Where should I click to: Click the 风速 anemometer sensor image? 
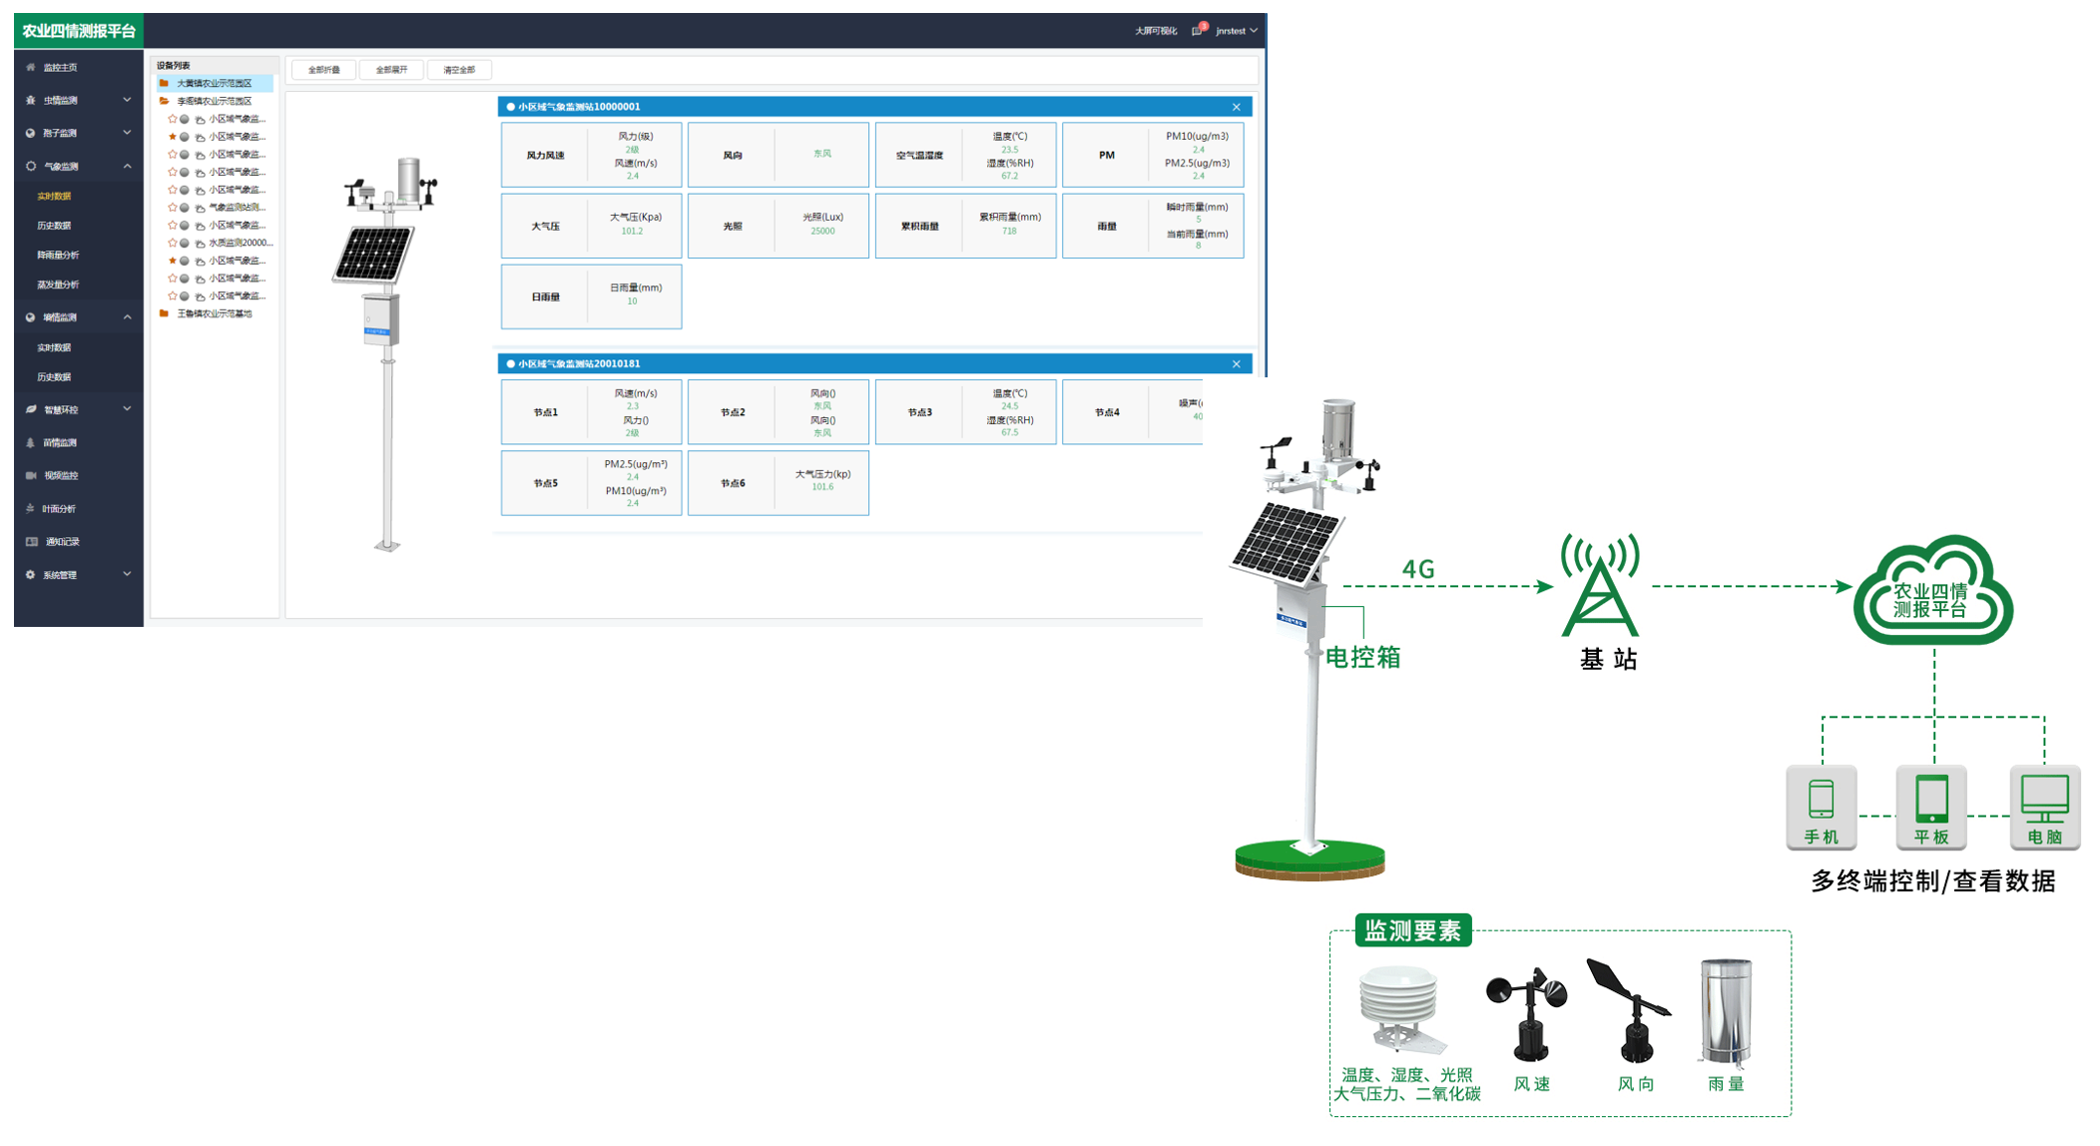click(1528, 1014)
